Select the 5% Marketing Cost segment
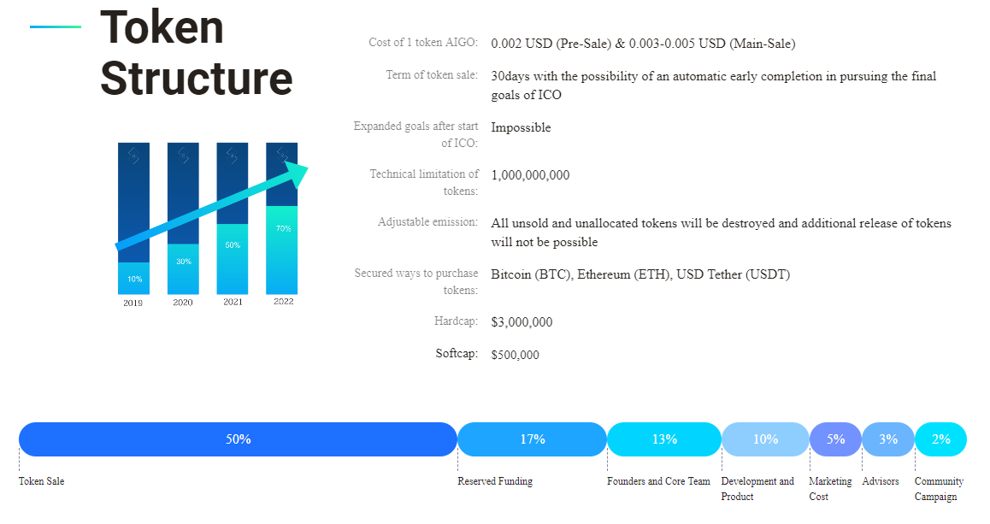This screenshot has height=524, width=990. pyautogui.click(x=835, y=439)
